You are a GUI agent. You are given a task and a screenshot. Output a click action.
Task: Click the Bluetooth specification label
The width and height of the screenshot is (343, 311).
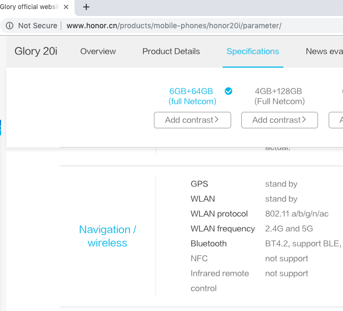(x=208, y=243)
